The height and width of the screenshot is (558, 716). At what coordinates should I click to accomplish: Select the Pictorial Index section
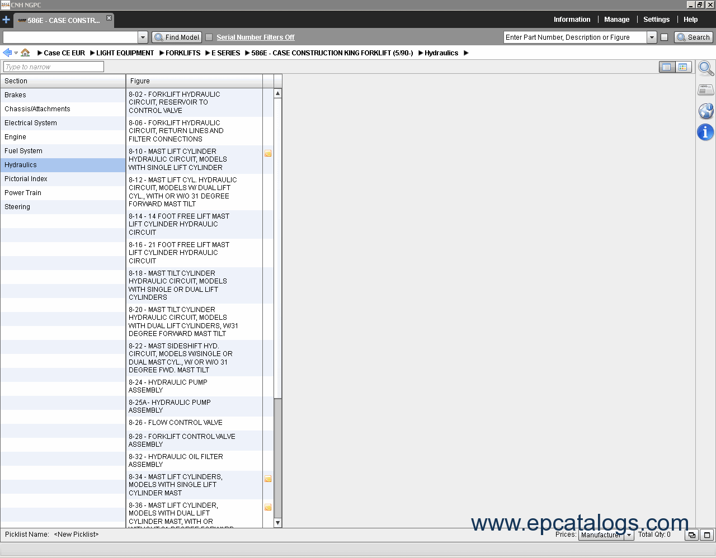63,179
